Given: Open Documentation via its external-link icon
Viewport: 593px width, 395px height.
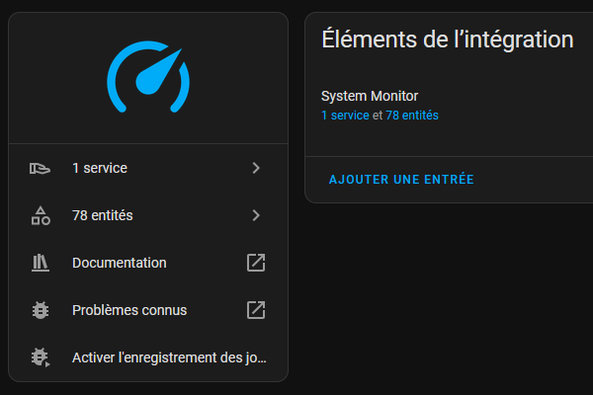Looking at the screenshot, I should (x=256, y=263).
